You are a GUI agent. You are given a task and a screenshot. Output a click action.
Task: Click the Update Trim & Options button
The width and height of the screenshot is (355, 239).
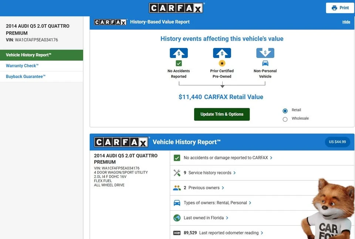[222, 114]
